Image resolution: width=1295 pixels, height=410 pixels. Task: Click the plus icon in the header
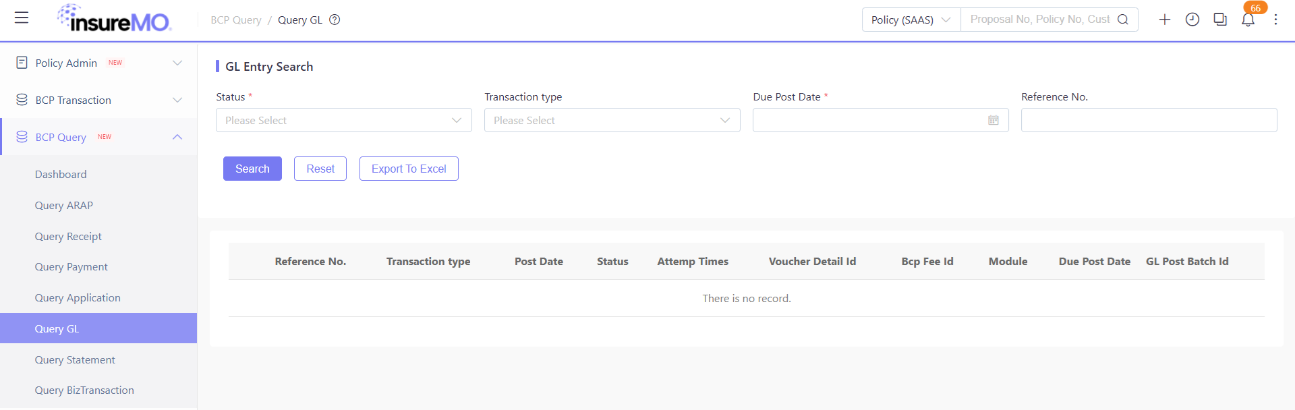point(1165,20)
